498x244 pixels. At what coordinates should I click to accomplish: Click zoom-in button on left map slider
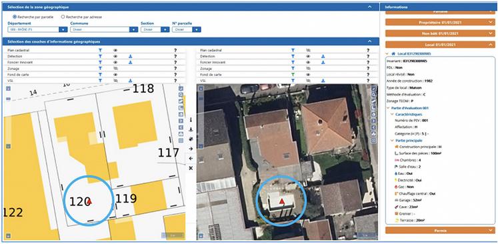[x=9, y=89]
